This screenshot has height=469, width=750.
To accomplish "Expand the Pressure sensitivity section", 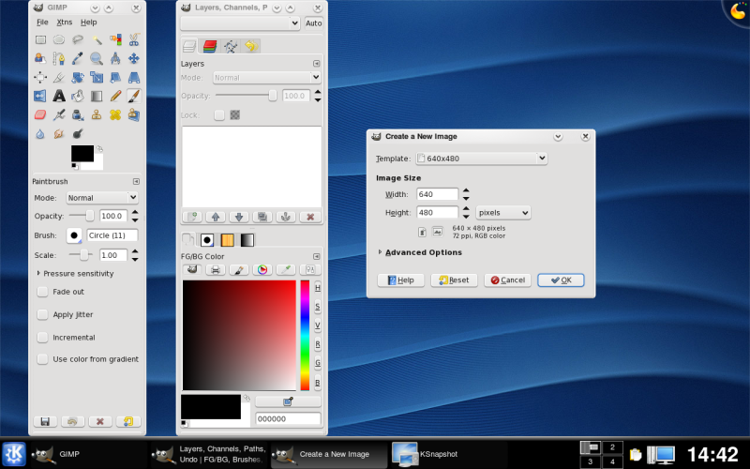I will tap(38, 273).
